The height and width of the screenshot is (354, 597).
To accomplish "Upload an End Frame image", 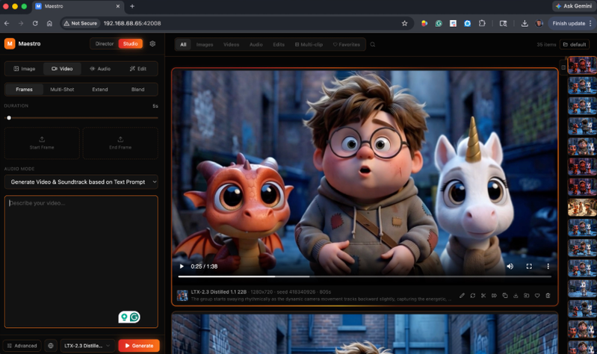I will coord(120,143).
